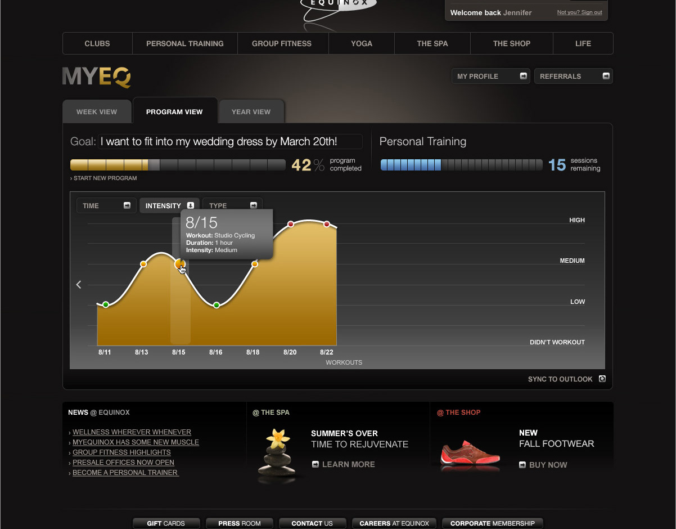Click the '15 sessions remaining' text

[574, 164]
